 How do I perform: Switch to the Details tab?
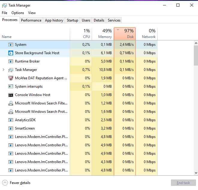[x=99, y=20]
